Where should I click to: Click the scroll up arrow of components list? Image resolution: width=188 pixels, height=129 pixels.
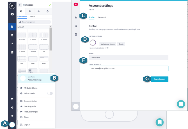[51, 26]
